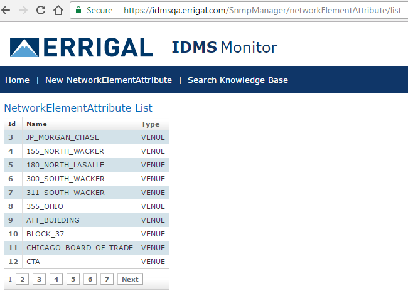This screenshot has width=408, height=291.
Task: Go to the browser home icon
Action: pyautogui.click(x=58, y=10)
